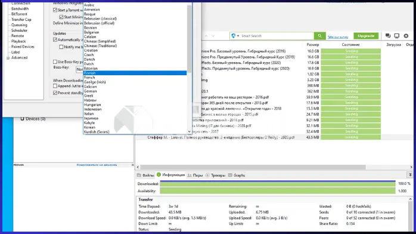This screenshot has width=416, height=234.
Task: Click the move-up arrow in the toolbar
Action: (x=206, y=36)
